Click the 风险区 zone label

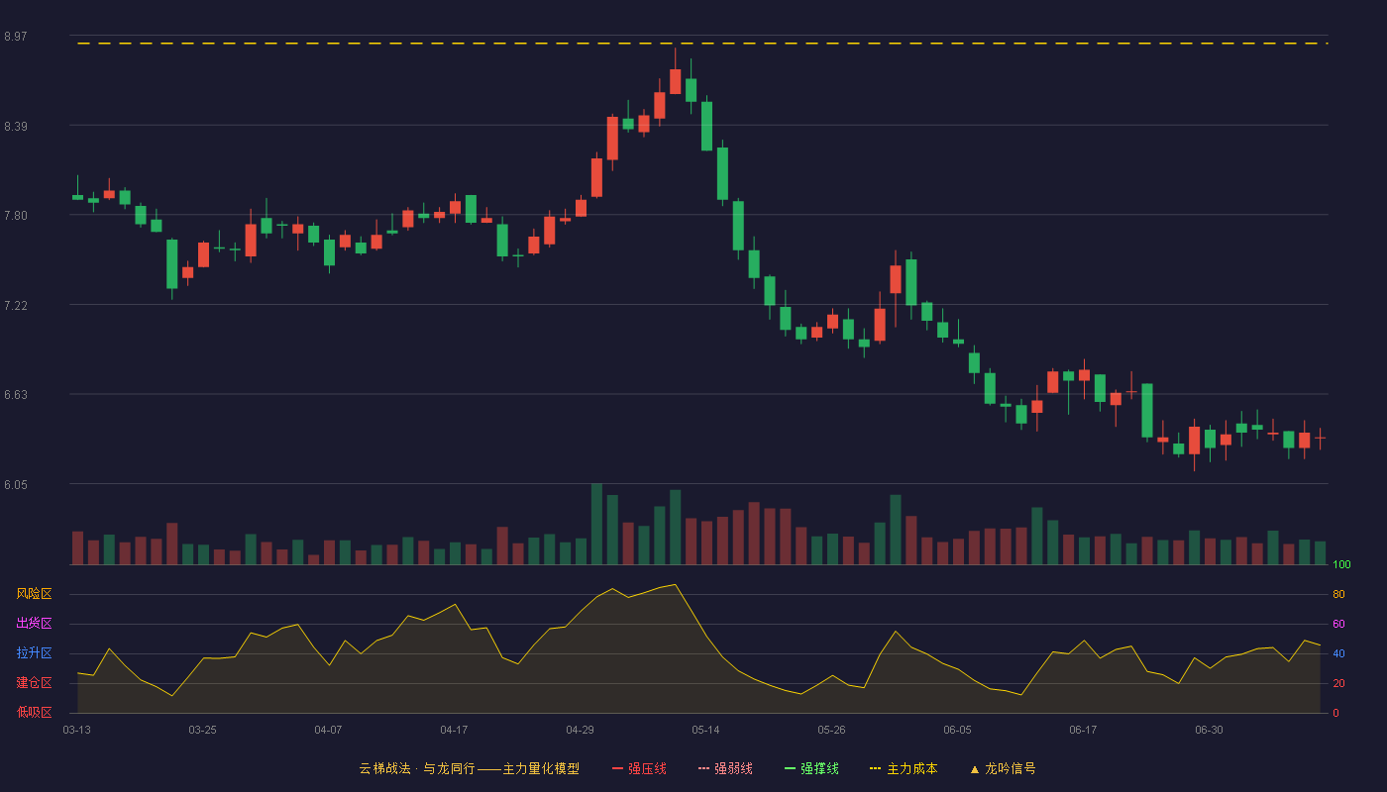point(34,594)
